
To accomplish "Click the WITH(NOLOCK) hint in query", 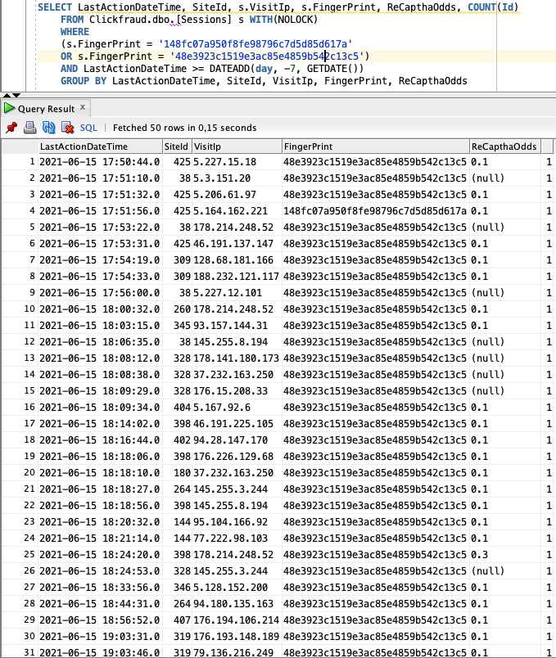I will coord(283,20).
